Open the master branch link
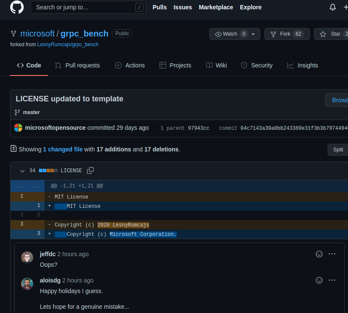 point(31,112)
